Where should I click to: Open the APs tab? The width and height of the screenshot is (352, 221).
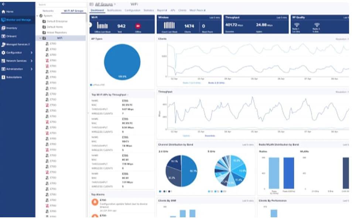pos(172,10)
